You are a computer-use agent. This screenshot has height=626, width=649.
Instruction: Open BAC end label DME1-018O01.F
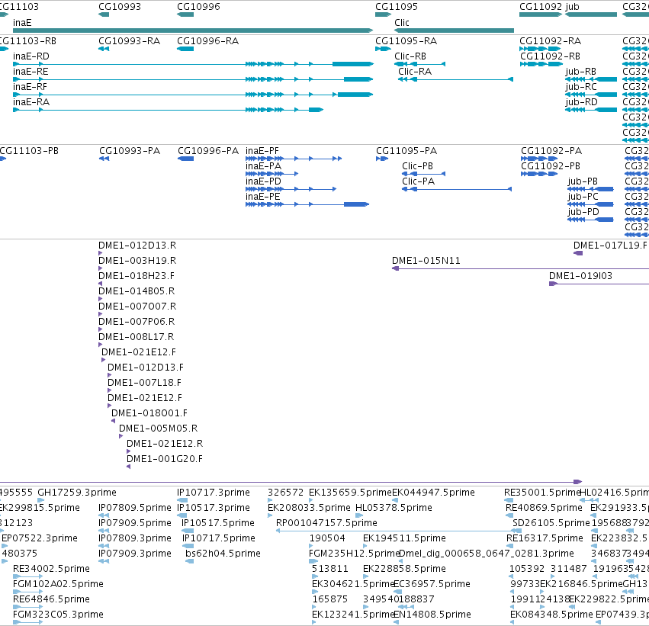[x=149, y=413]
